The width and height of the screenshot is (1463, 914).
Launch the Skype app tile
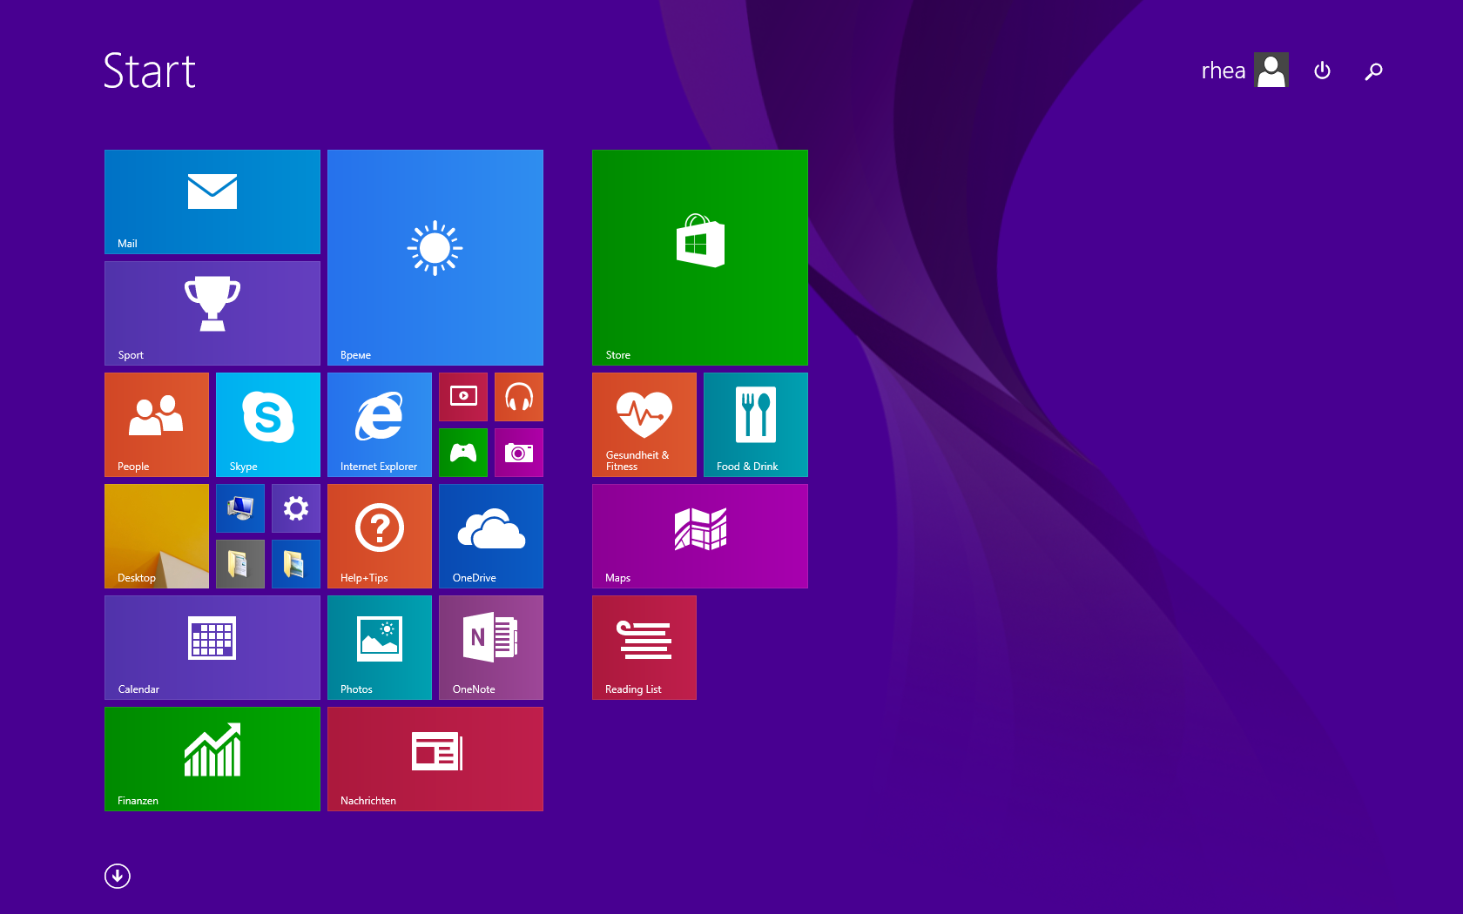click(x=267, y=424)
